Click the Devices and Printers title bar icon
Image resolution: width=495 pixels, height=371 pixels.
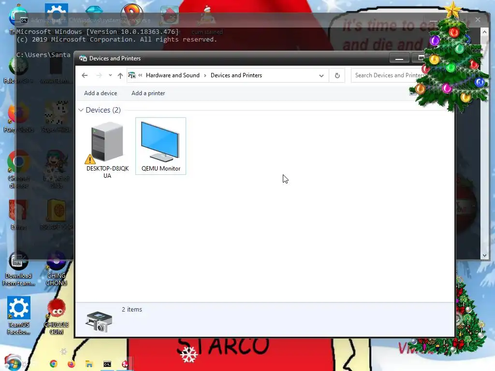(83, 58)
